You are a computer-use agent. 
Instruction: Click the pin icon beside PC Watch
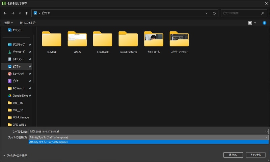pos(30,89)
